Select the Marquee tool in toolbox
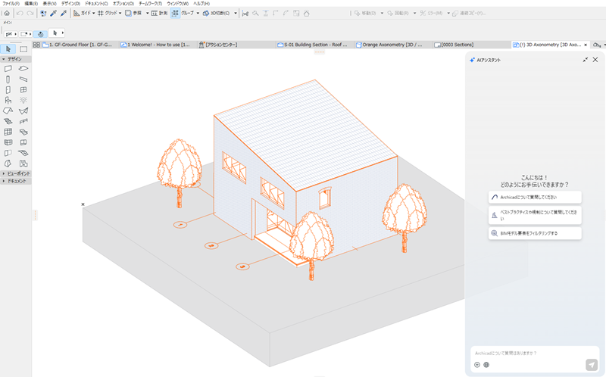The image size is (606, 377). coord(23,49)
